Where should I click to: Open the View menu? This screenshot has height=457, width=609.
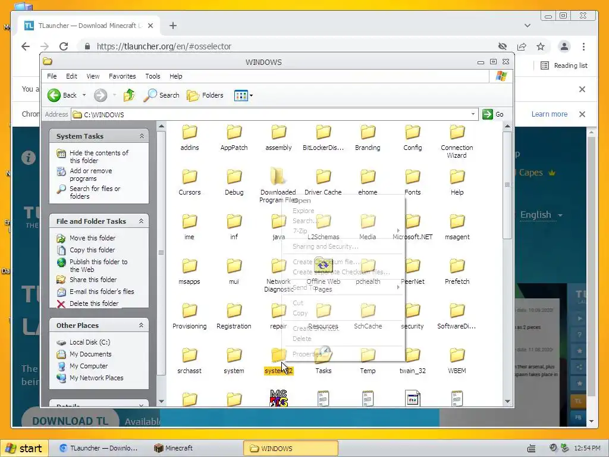[x=93, y=76]
